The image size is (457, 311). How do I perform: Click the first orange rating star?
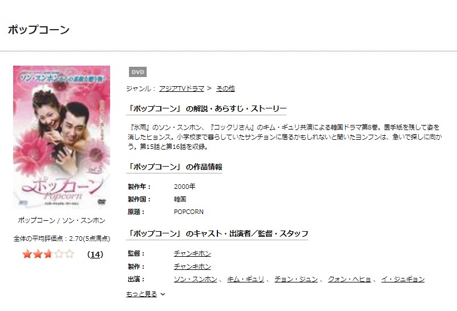pos(27,254)
